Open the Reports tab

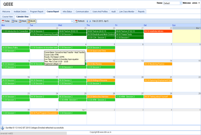coord(141,12)
